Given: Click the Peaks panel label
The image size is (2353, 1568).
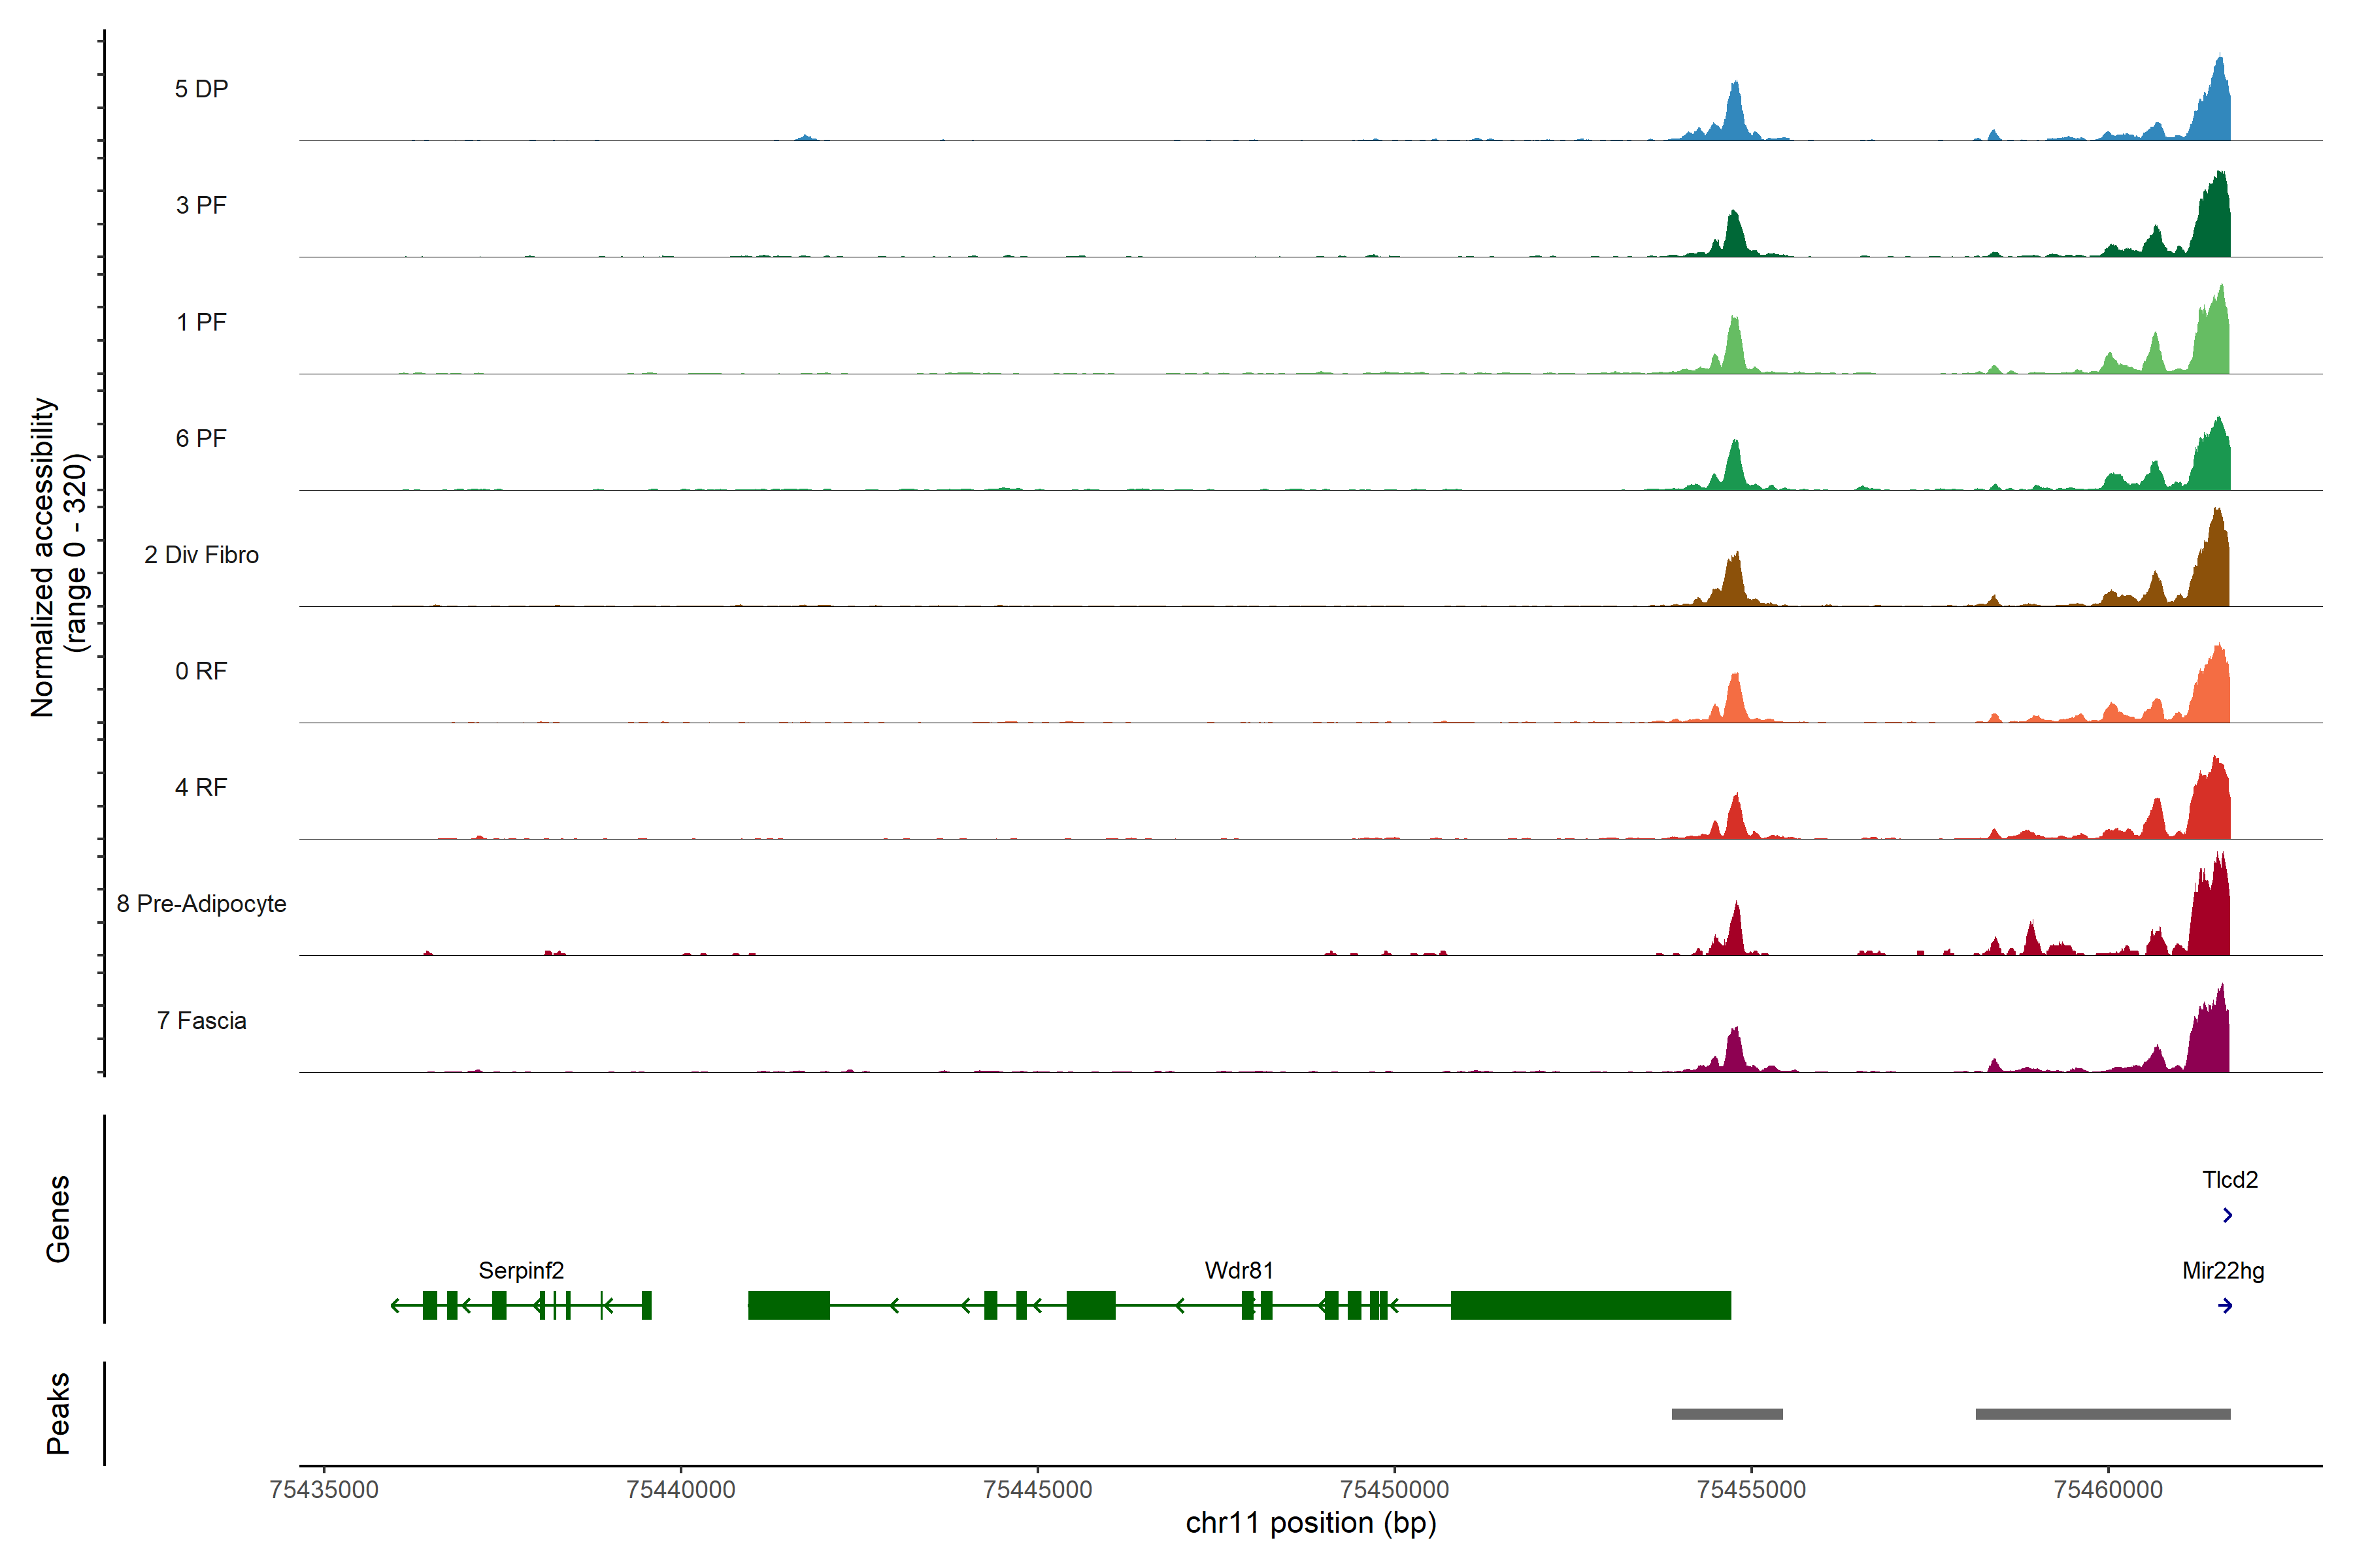Looking at the screenshot, I should 58,1413.
